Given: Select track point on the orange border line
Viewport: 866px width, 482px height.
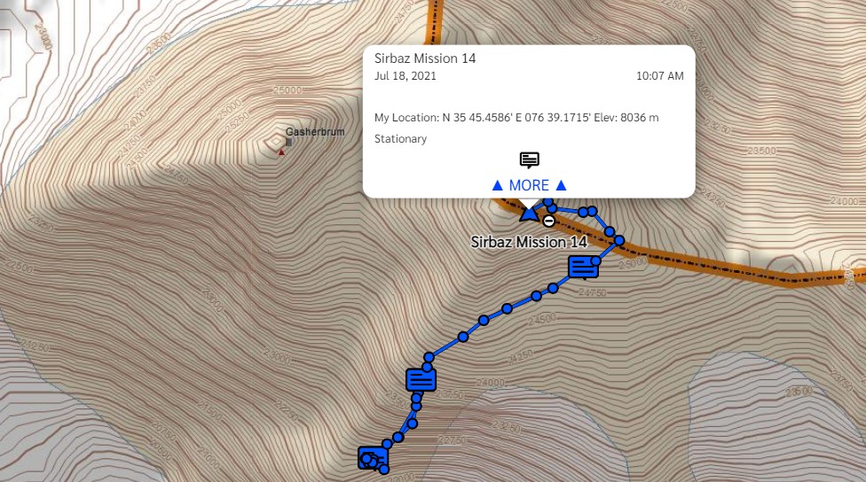Looking at the screenshot, I should click(x=619, y=240).
